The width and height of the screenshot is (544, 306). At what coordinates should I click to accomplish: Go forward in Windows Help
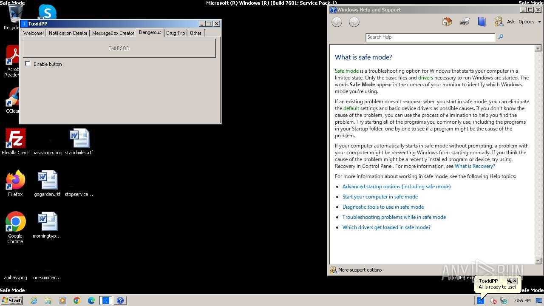[x=354, y=22]
